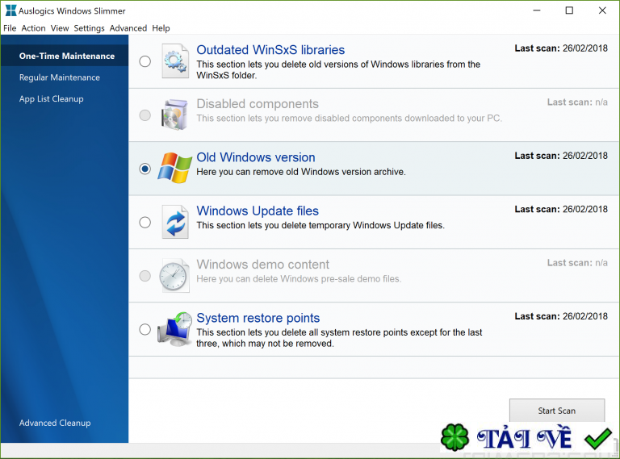Screen dimensions: 620x459
Task: Open the Settings menu
Action: click(89, 28)
